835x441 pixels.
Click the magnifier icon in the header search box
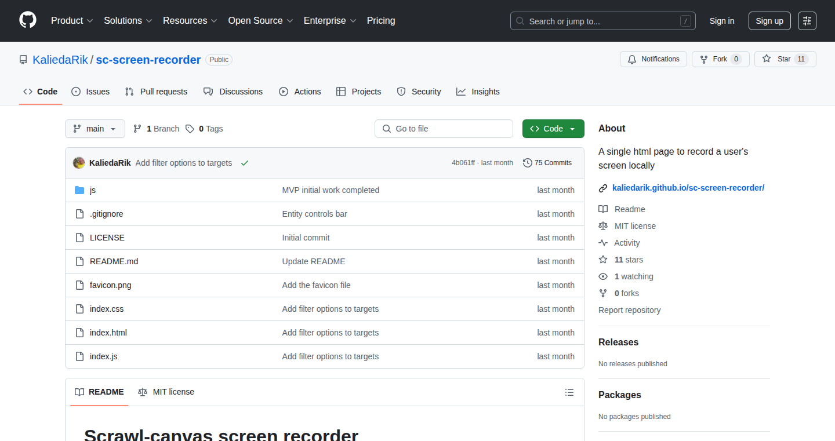(520, 21)
